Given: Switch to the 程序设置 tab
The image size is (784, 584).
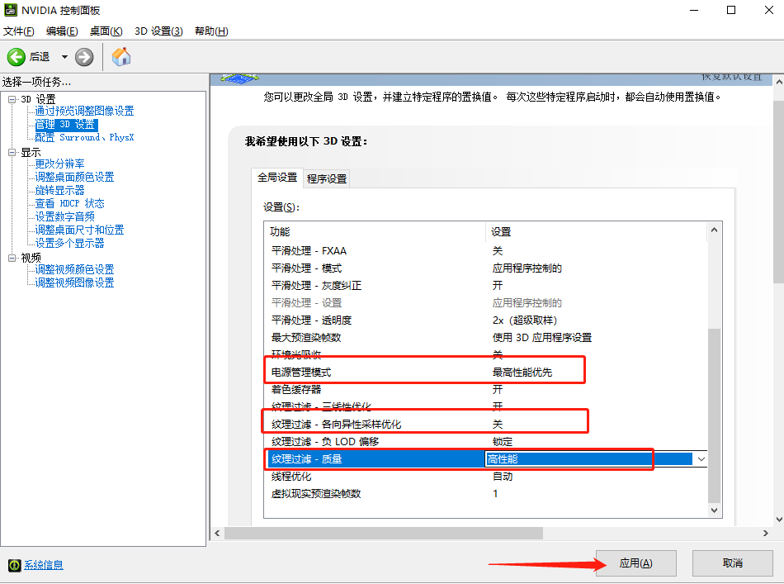Looking at the screenshot, I should click(x=327, y=178).
